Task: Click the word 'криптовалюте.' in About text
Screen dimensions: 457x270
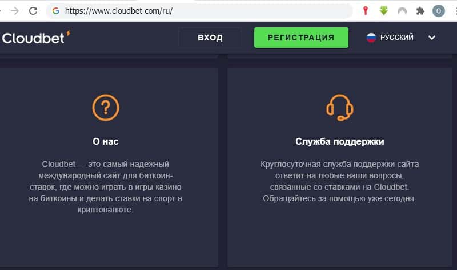Action: 105,210
